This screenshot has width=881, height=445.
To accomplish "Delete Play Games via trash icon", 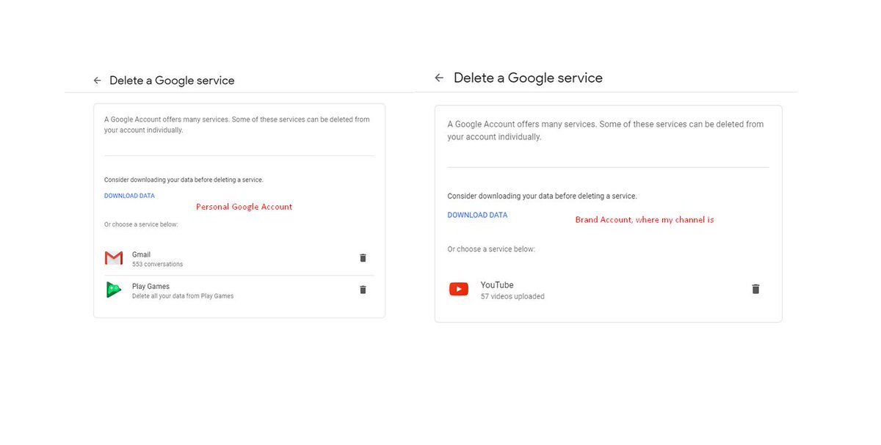I will [363, 290].
